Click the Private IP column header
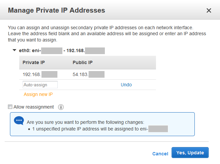220x164 pixels. [x=34, y=62]
